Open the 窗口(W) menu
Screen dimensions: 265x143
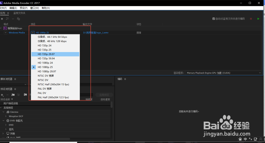pos(34,8)
